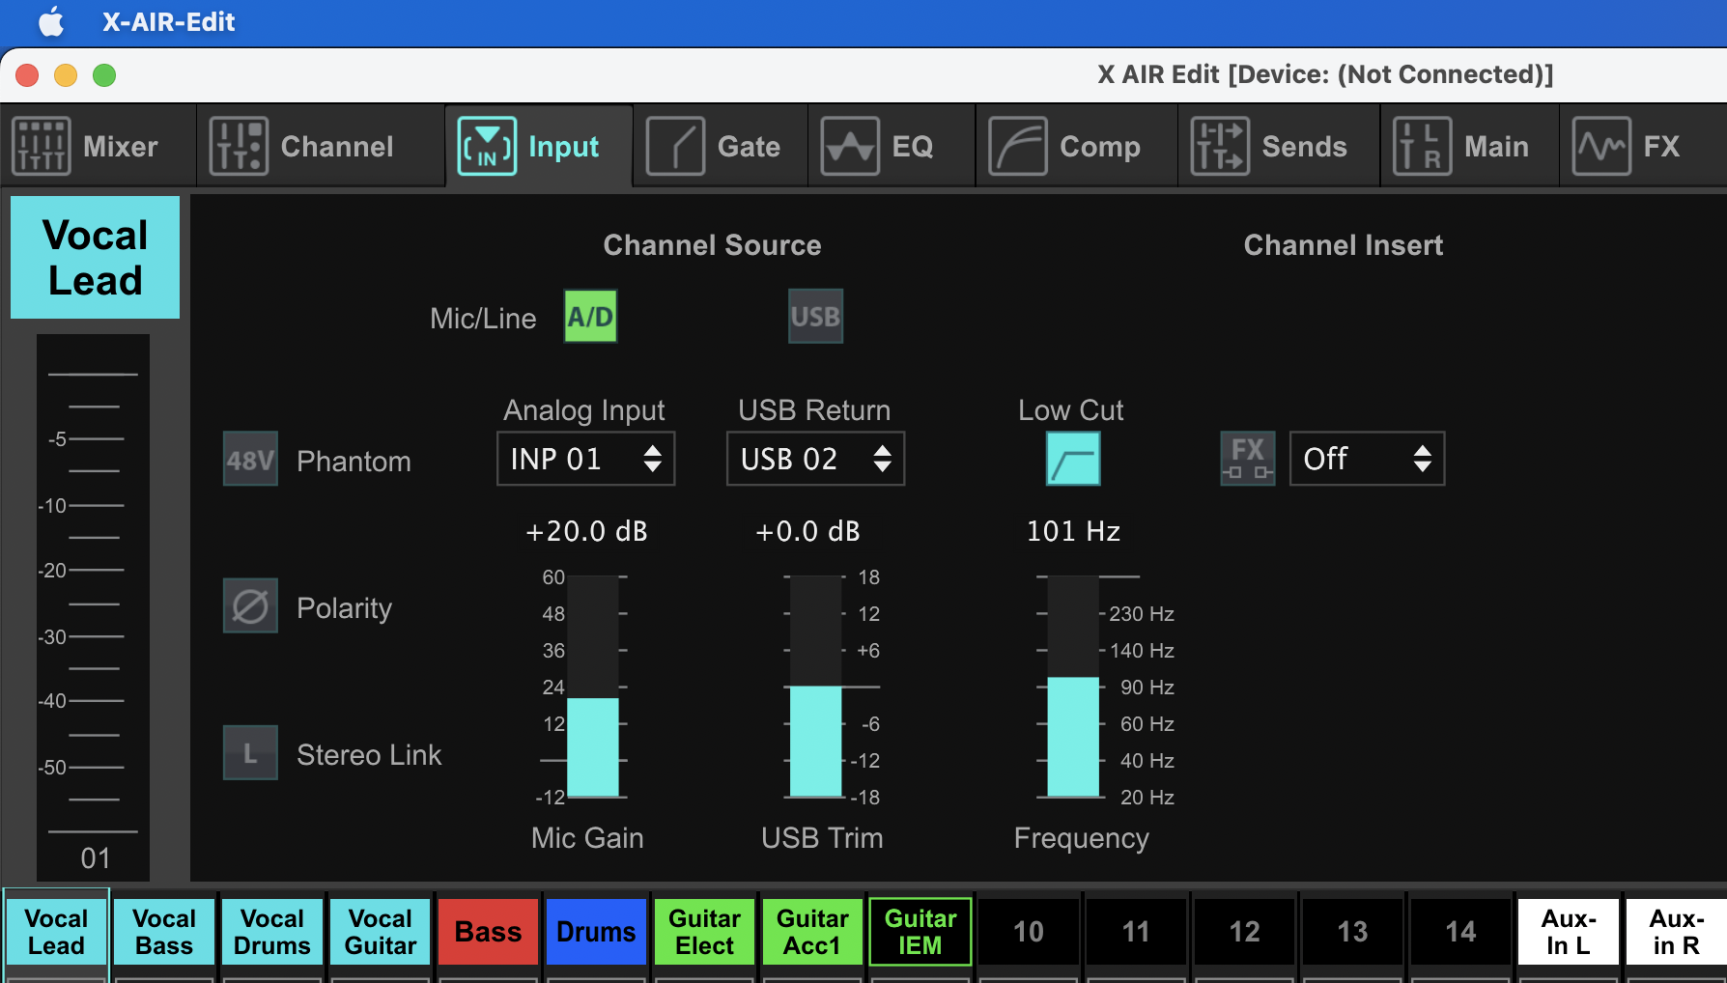Select the Vocal Guitar channel
This screenshot has width=1727, height=983.
coord(381,932)
